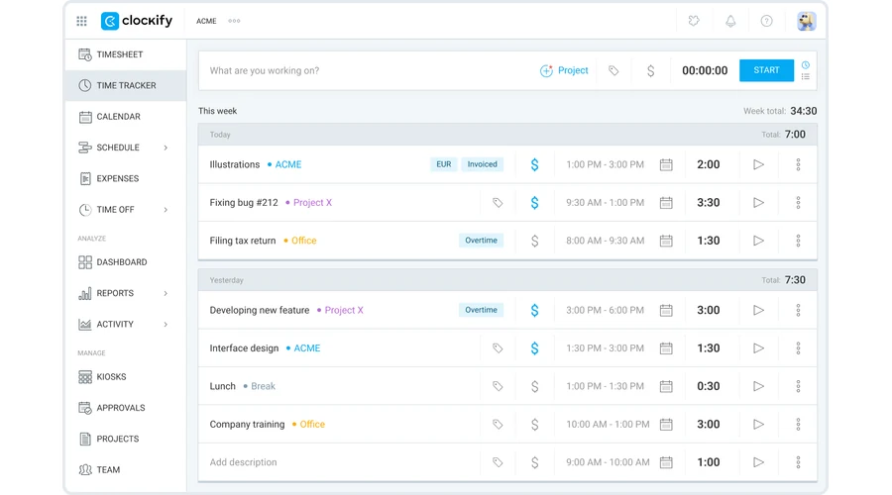The height and width of the screenshot is (495, 892).
Task: Add tags to the Lunch entry
Action: tap(498, 386)
